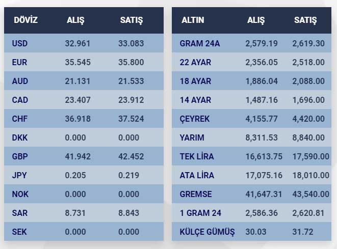337x249 pixels.
Task: Select the GRAM 24A gold row
Action: (x=199, y=43)
